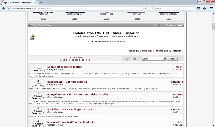
Task: Click Japan link under astrom_project
Action: pos(169,19)
